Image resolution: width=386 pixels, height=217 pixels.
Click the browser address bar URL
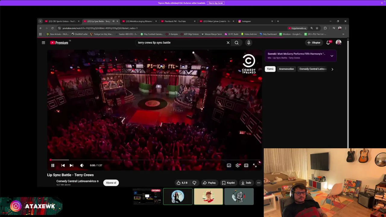(100, 28)
